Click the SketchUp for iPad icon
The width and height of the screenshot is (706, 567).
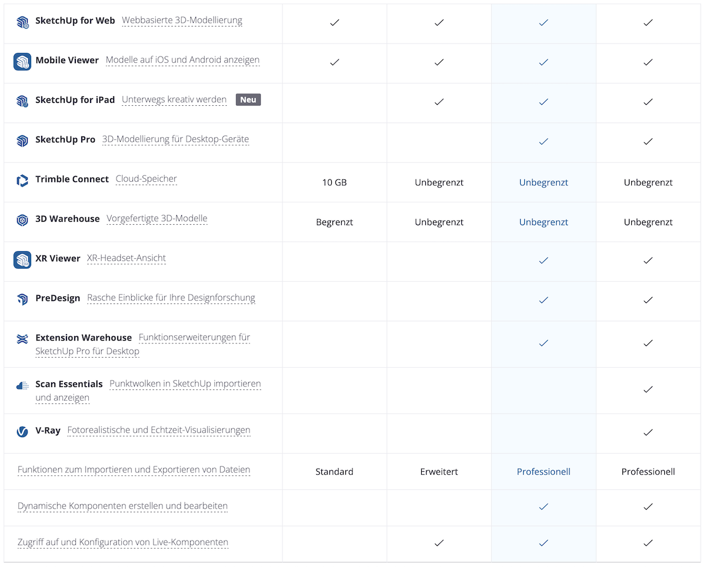click(x=22, y=101)
